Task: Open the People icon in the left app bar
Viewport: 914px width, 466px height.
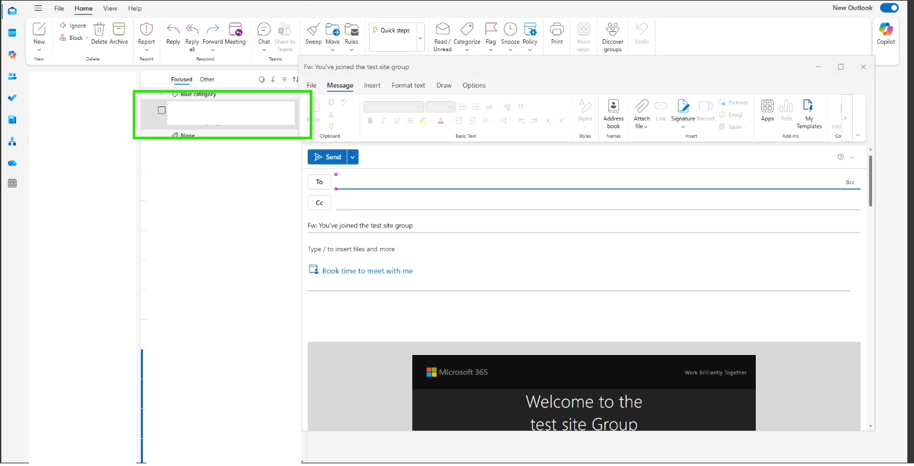Action: 12,76
